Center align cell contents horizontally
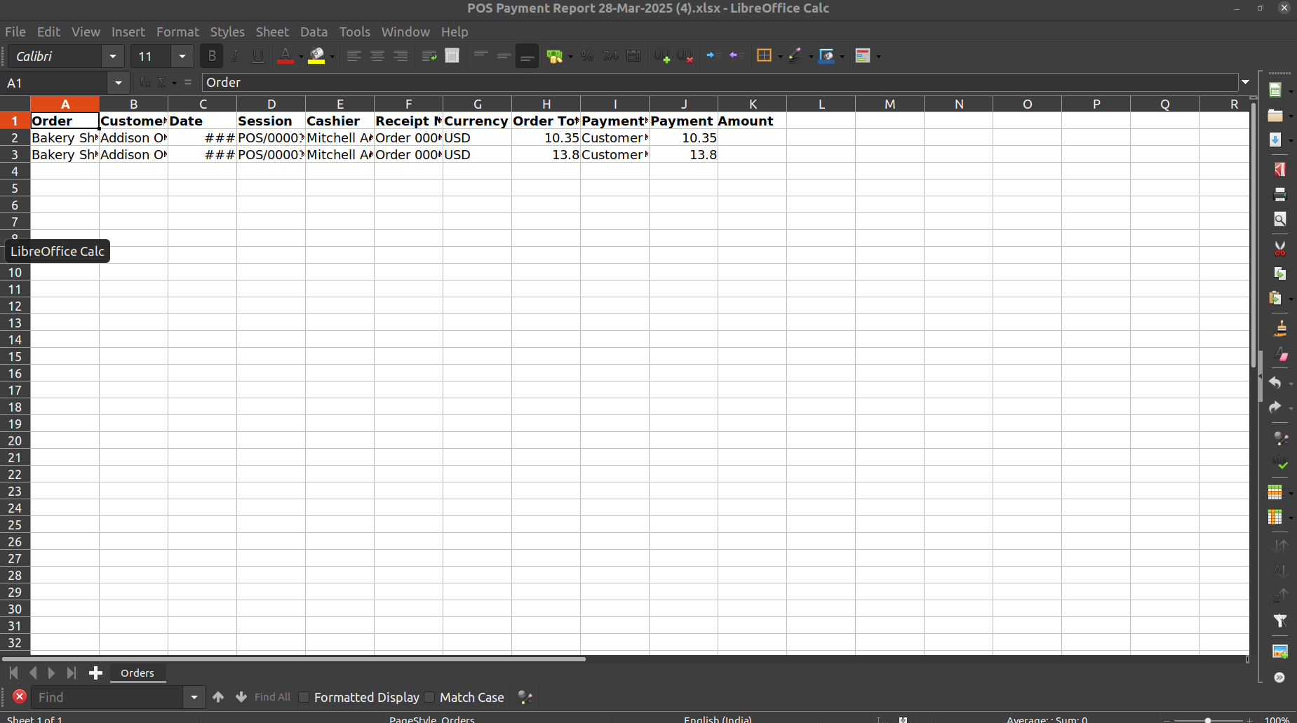Screen dimensions: 1297x723 point(377,56)
